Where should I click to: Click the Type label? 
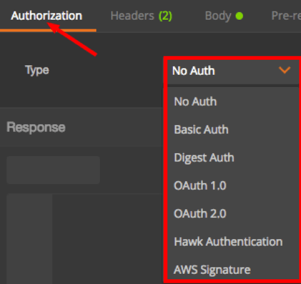(37, 70)
